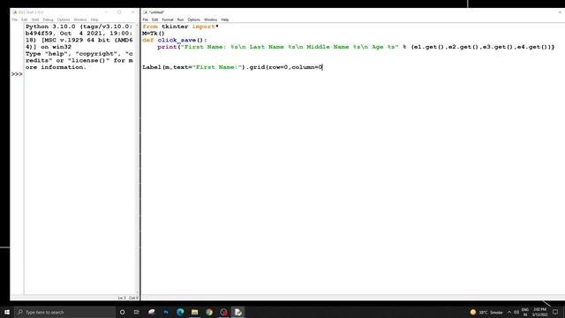This screenshot has width=565, height=318.
Task: Open Microsoft Edge from the taskbar
Action: [x=180, y=312]
